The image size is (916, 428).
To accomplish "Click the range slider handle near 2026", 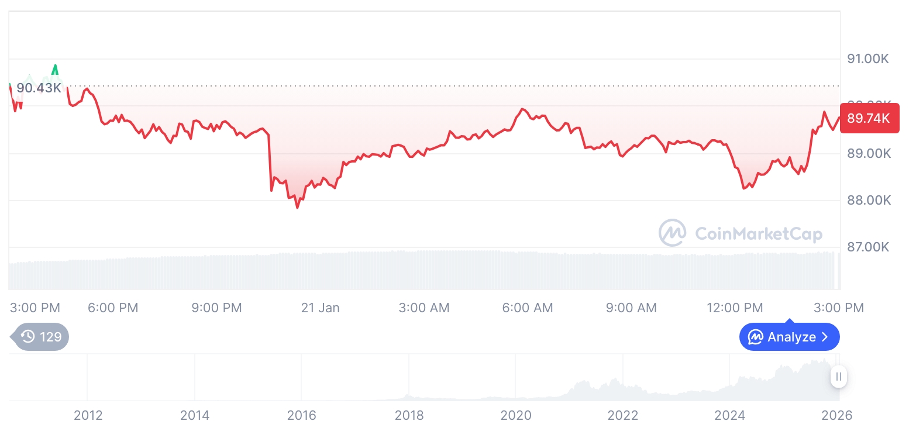I will click(839, 377).
